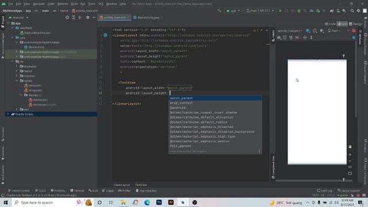
Task: Open Project panel gear options
Action: coord(87,17)
